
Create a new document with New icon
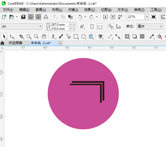(x=4, y=17)
